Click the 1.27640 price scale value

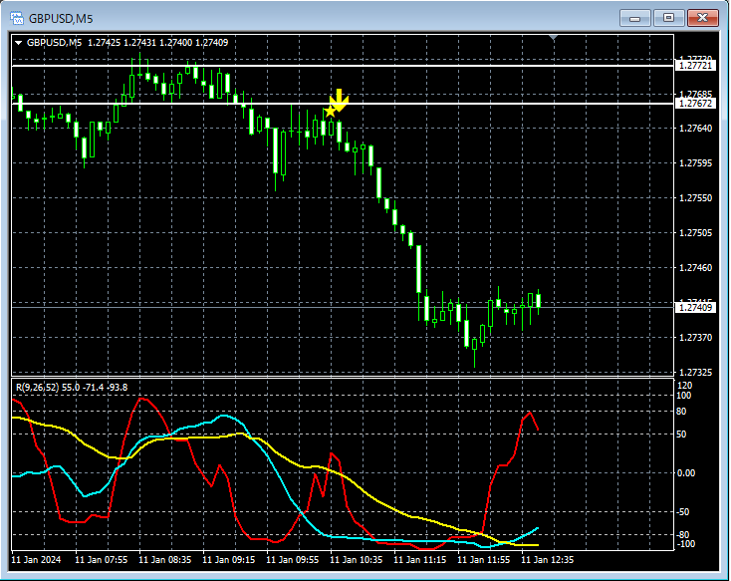click(695, 128)
